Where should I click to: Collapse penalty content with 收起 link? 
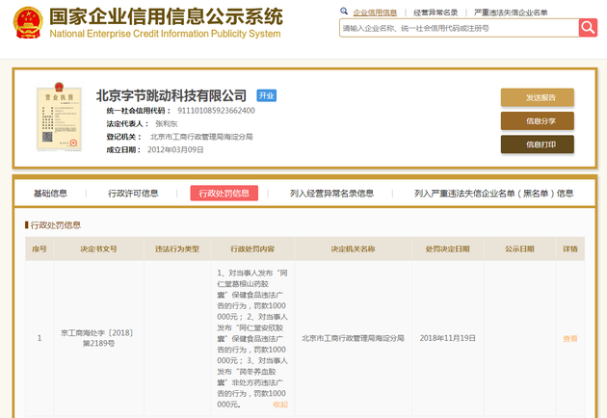pyautogui.click(x=280, y=405)
